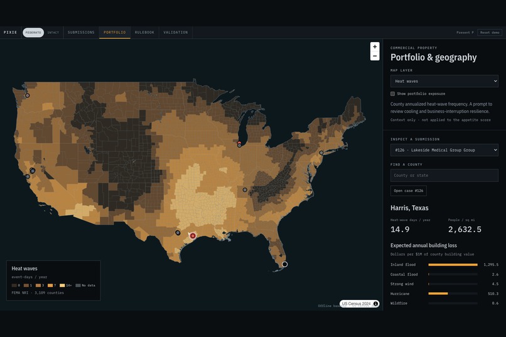
Task: Click the Portfolio & geography heading
Action: tap(433, 57)
